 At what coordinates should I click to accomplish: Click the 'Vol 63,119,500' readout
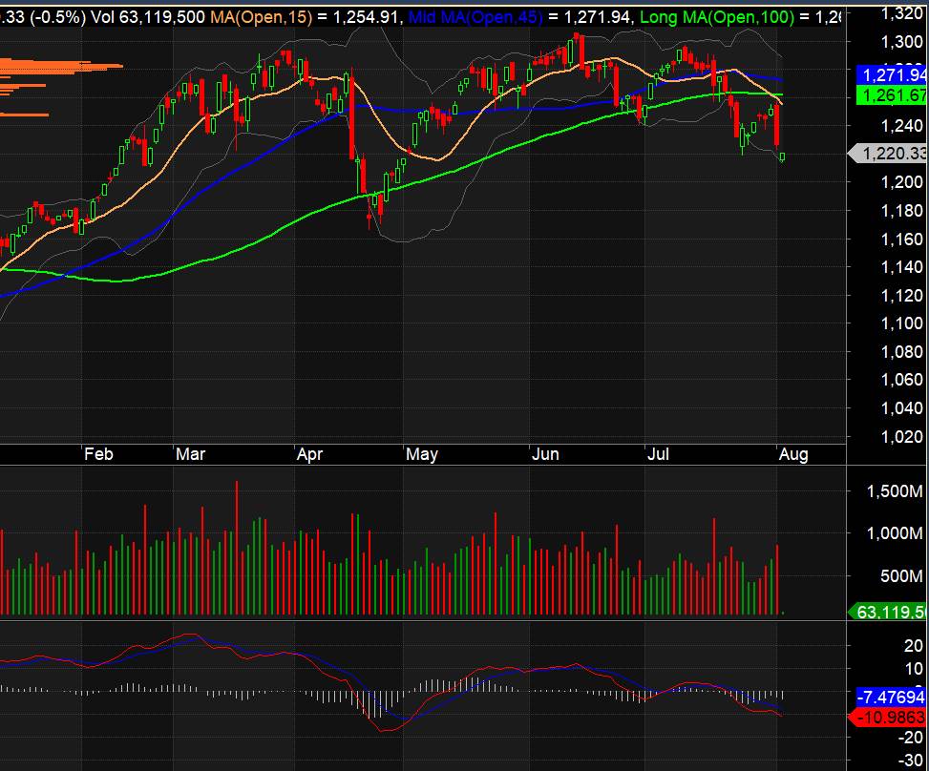[x=148, y=16]
